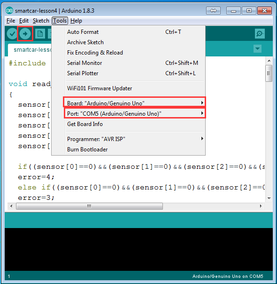Click the horizontal scrollbar thumb
This screenshot has height=284, width=277.
pos(89,206)
